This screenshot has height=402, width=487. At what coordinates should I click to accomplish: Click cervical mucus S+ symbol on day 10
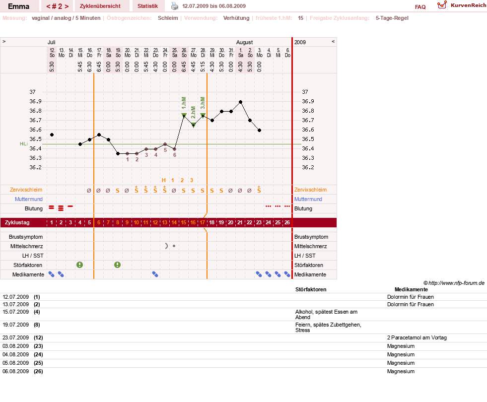137,190
